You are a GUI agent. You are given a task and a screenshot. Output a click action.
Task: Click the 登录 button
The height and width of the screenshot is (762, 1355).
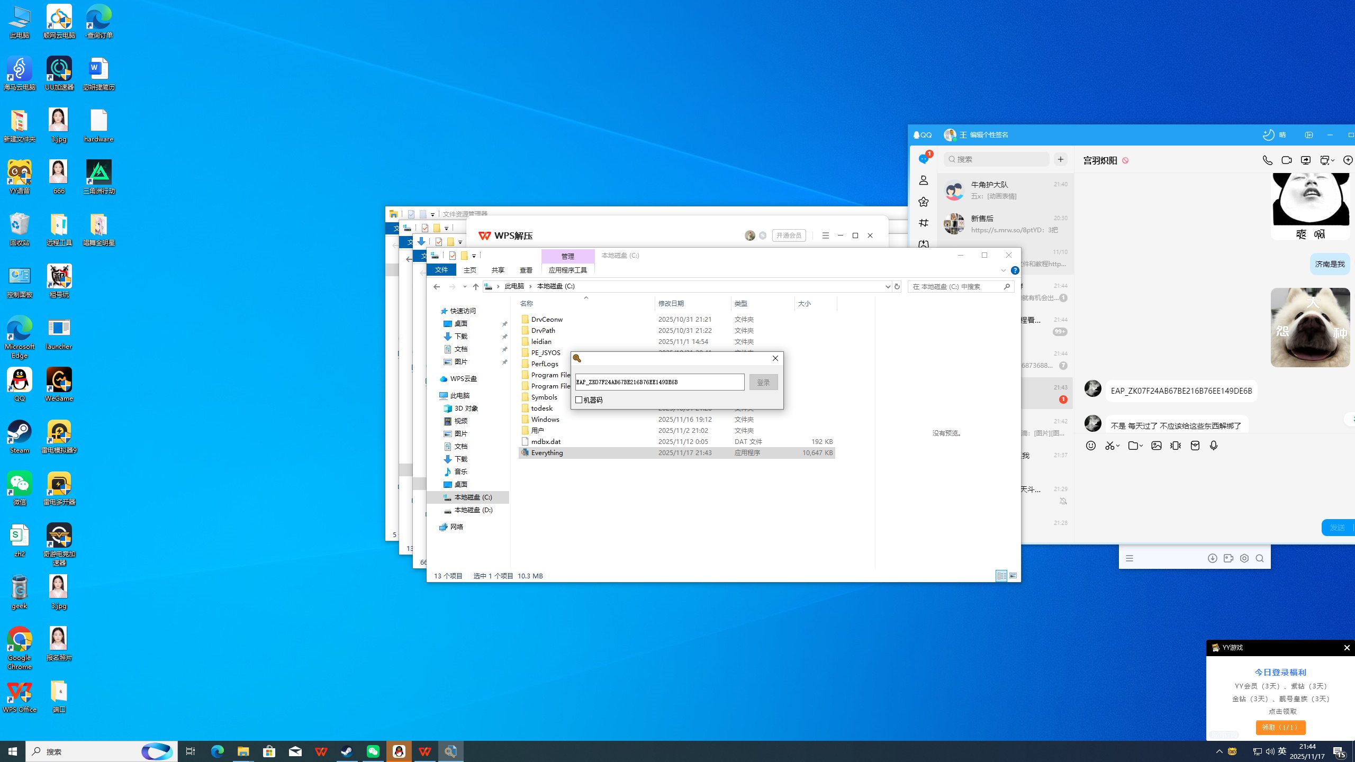point(763,382)
